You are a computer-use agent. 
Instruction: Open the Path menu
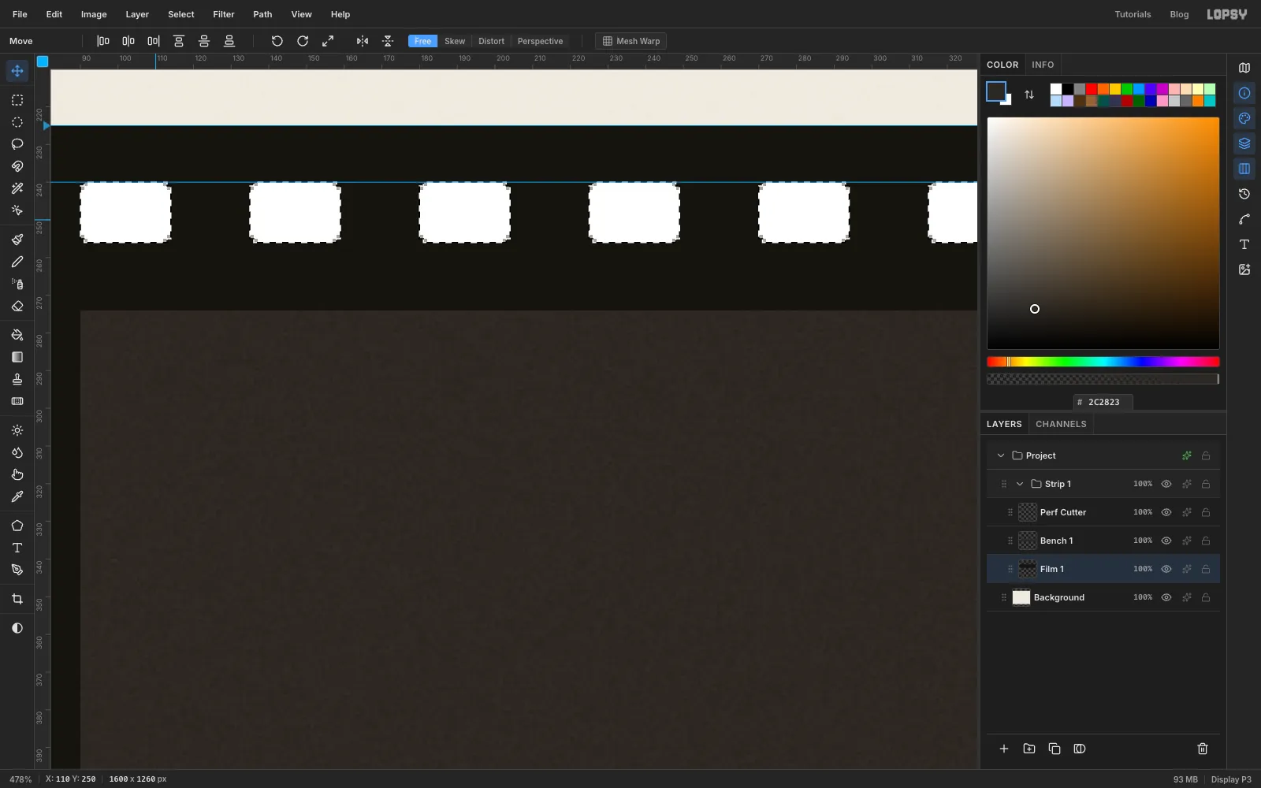262,14
